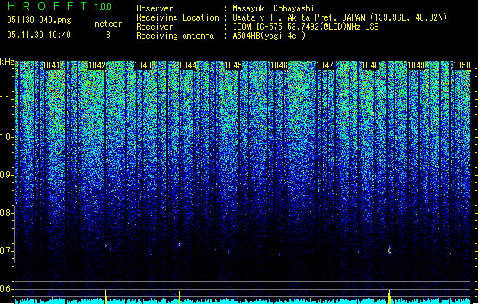Viewport: 479px width, 304px height.
Task: Click the HROFFT program title
Action: click(x=48, y=6)
